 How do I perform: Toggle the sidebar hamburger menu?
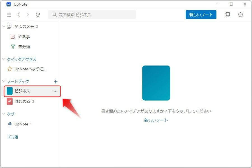pyautogui.click(x=9, y=15)
